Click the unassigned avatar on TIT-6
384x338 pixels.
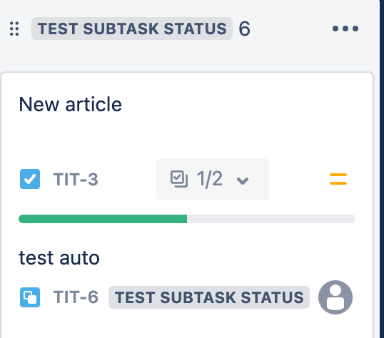tap(335, 297)
